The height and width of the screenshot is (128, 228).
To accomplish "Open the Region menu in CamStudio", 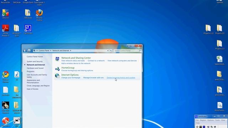I will 203,120.
